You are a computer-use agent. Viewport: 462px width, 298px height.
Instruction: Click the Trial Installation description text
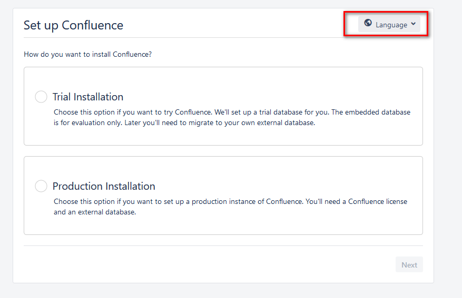(232, 117)
